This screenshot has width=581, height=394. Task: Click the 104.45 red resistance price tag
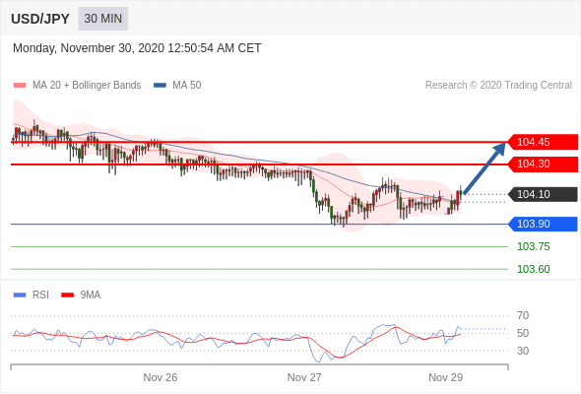(543, 142)
